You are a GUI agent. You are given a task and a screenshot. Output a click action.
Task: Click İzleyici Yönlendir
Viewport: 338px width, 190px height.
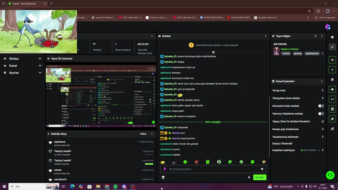[x=282, y=144]
